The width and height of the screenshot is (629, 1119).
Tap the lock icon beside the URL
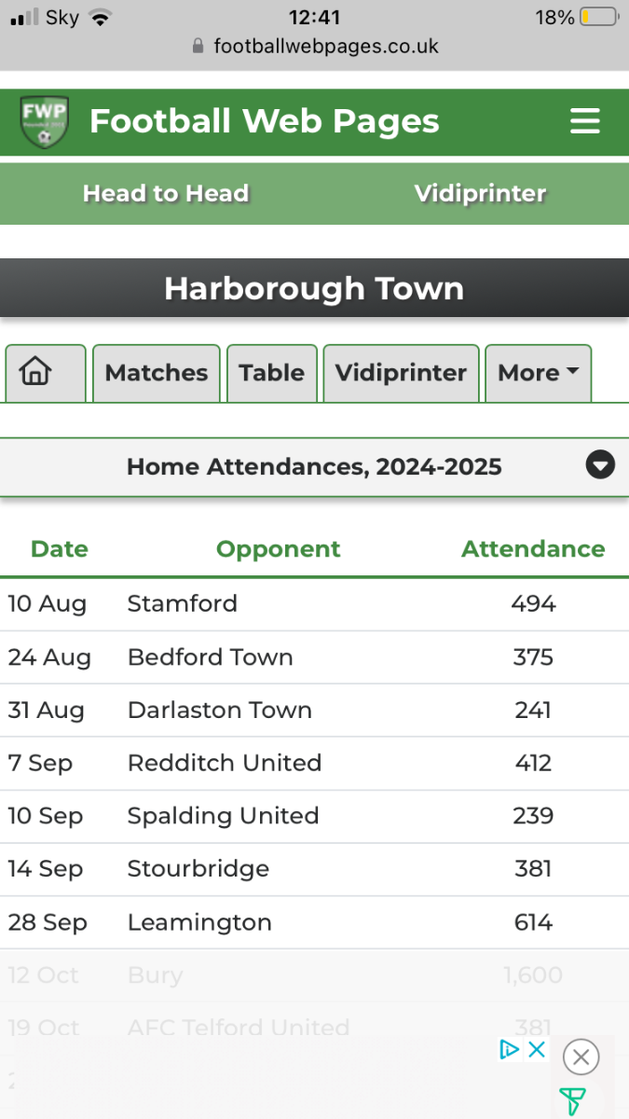(x=197, y=47)
